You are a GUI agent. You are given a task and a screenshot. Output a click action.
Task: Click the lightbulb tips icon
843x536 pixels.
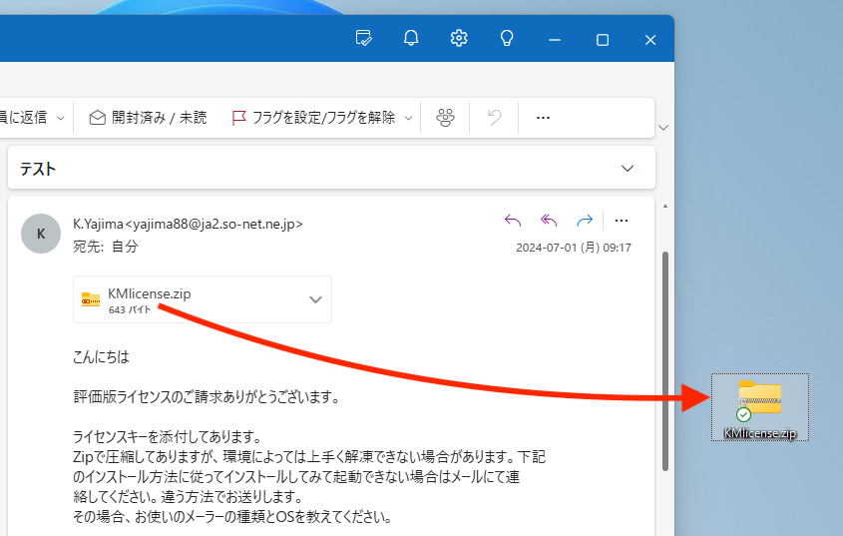507,39
